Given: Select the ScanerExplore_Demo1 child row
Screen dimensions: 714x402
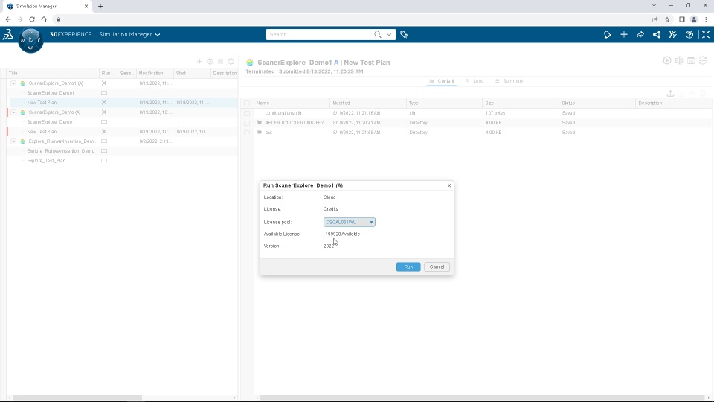Looking at the screenshot, I should [122, 93].
